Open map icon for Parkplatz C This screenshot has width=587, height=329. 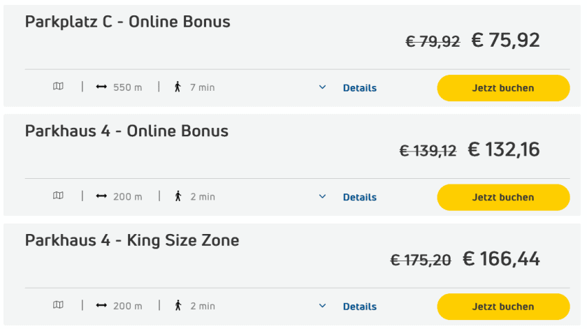[58, 87]
